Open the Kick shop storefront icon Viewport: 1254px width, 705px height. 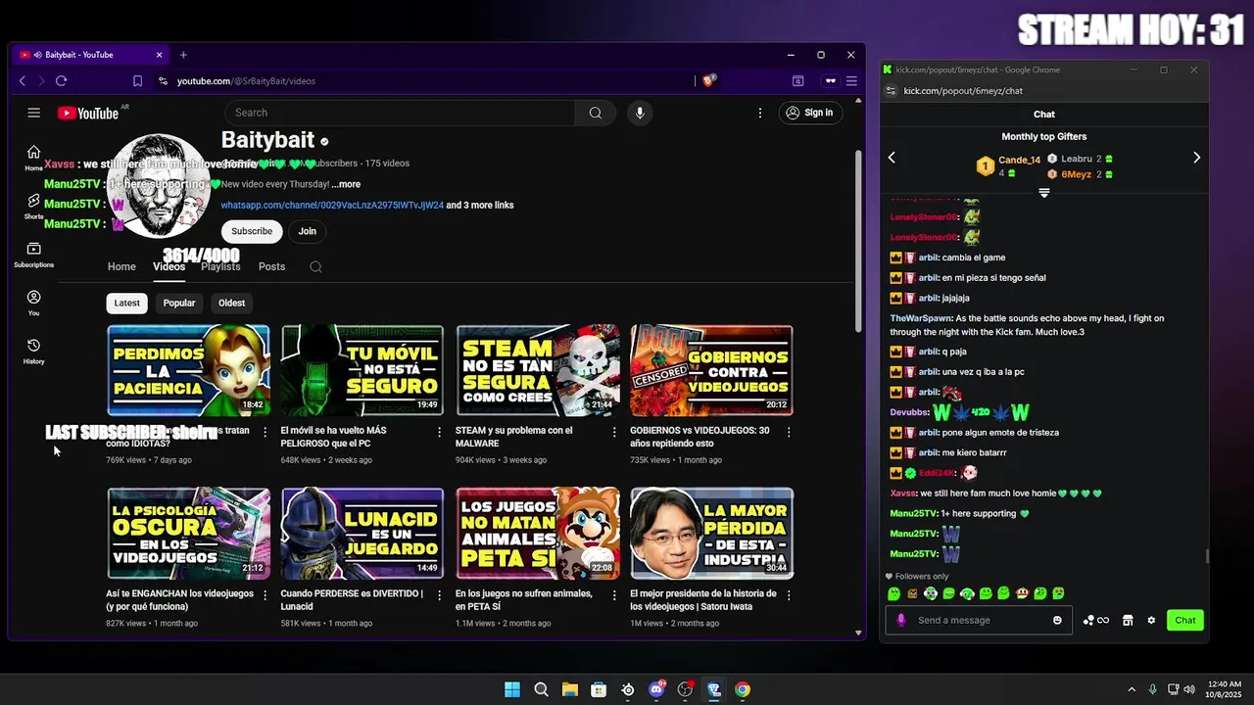tap(1128, 620)
